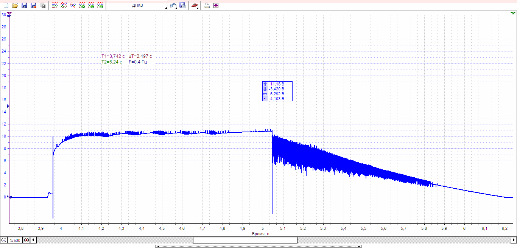Image resolution: width=517 pixels, height=248 pixels.
Task: Click the gray floppy disk stack icon
Action: 43,6
